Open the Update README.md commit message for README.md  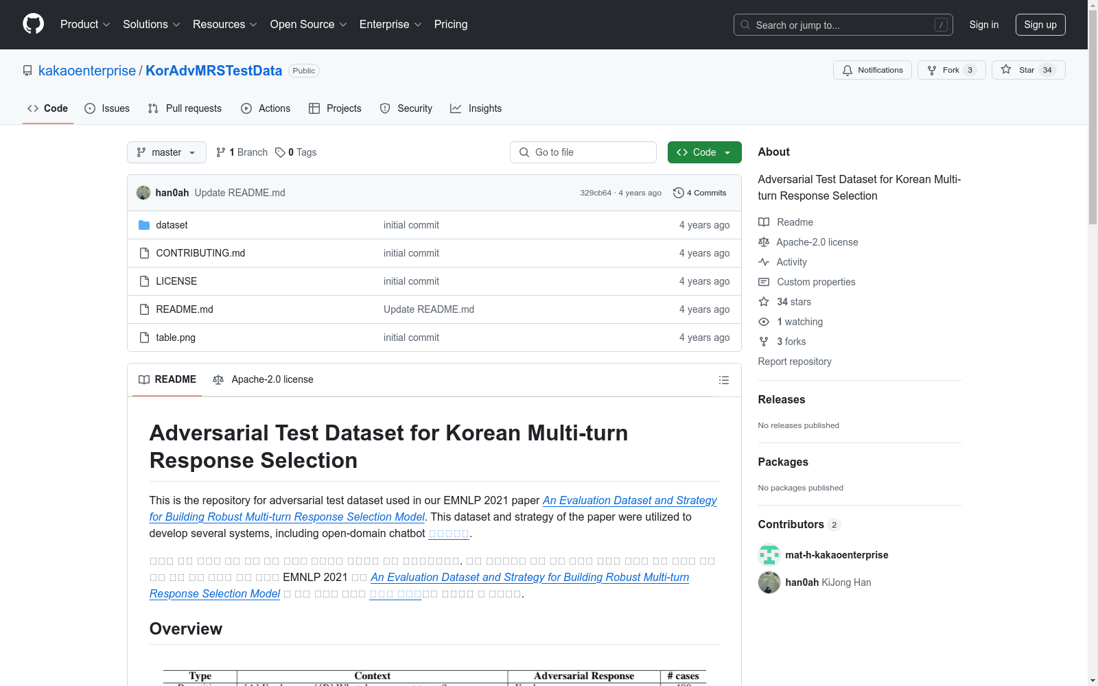coord(429,309)
